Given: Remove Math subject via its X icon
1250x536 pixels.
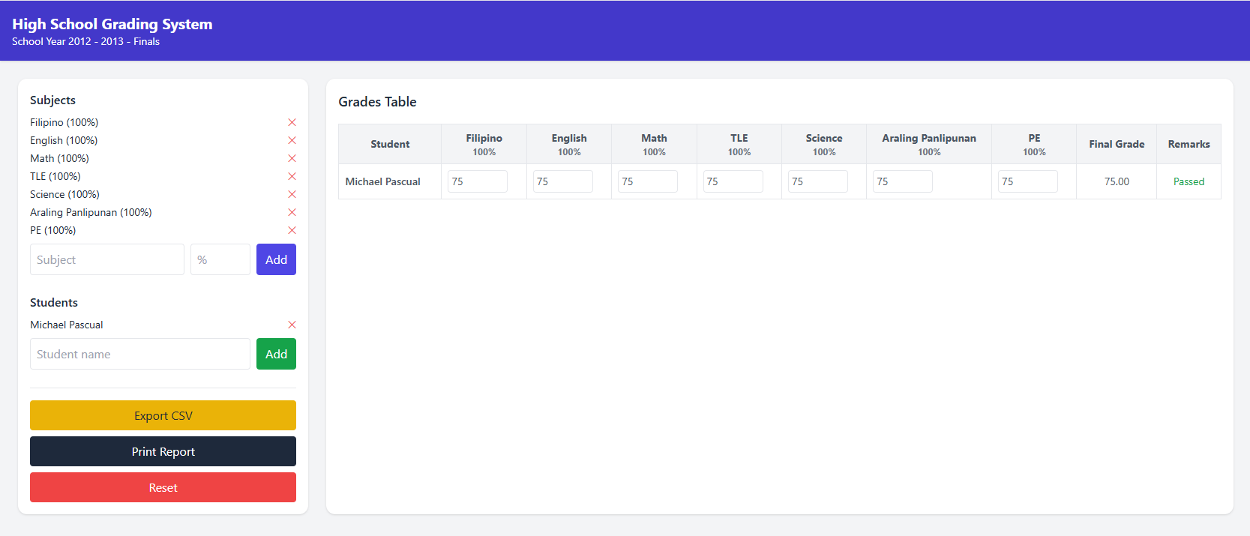Looking at the screenshot, I should (x=292, y=158).
